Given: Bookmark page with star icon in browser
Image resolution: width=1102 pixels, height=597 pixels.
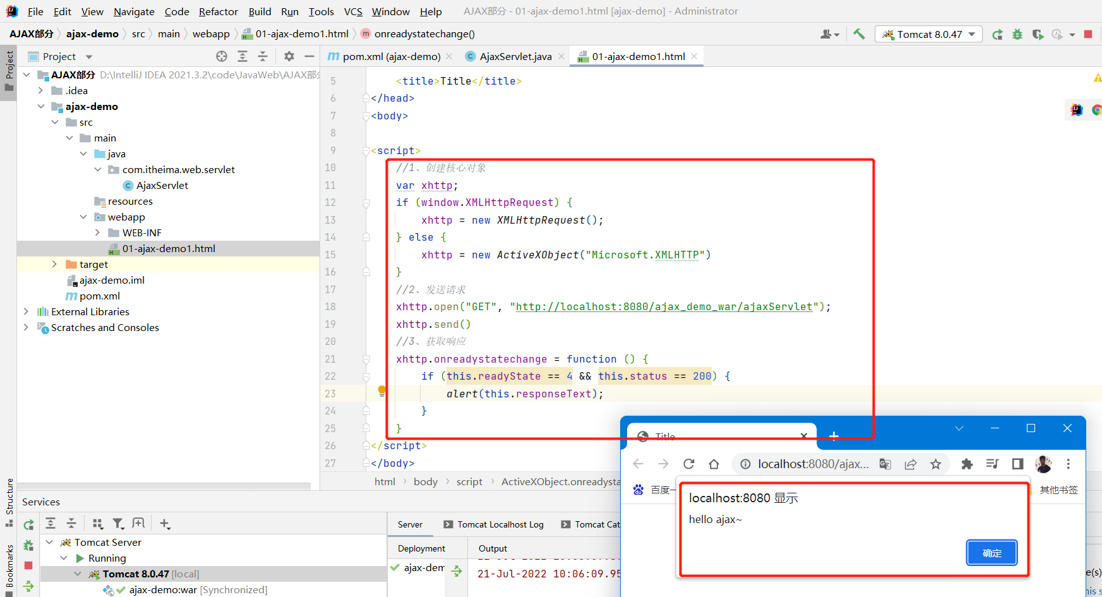Looking at the screenshot, I should (935, 464).
